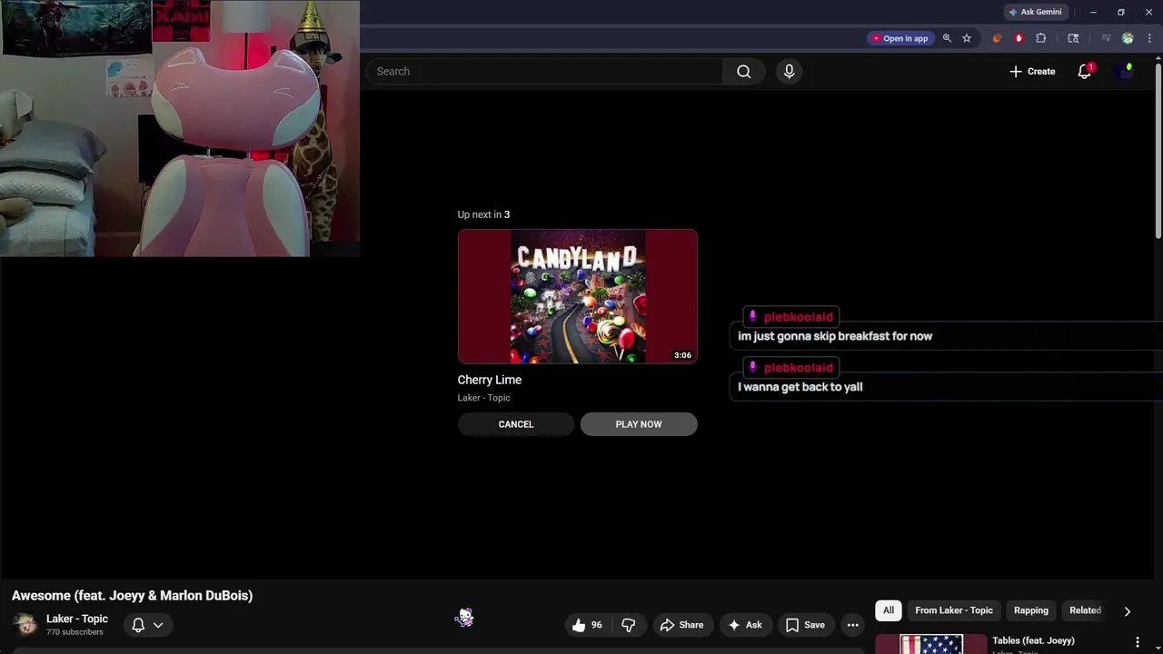
Task: Click the Candyland up-next thumbnail
Action: click(578, 296)
